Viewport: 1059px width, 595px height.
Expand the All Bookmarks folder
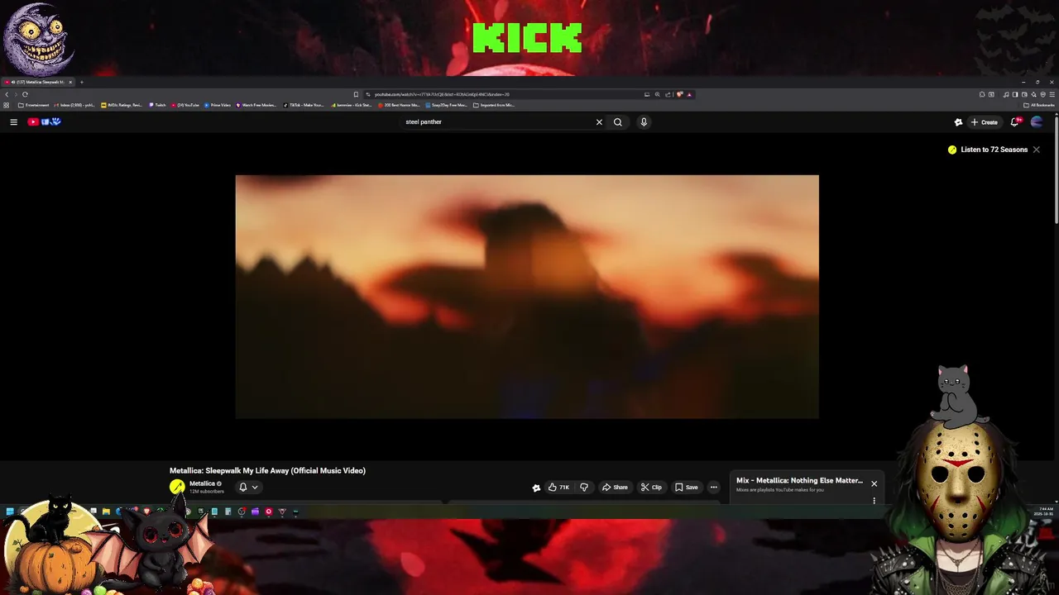tap(1038, 105)
